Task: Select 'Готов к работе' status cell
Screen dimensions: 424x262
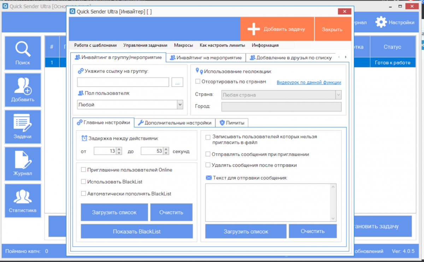Action: [393, 62]
